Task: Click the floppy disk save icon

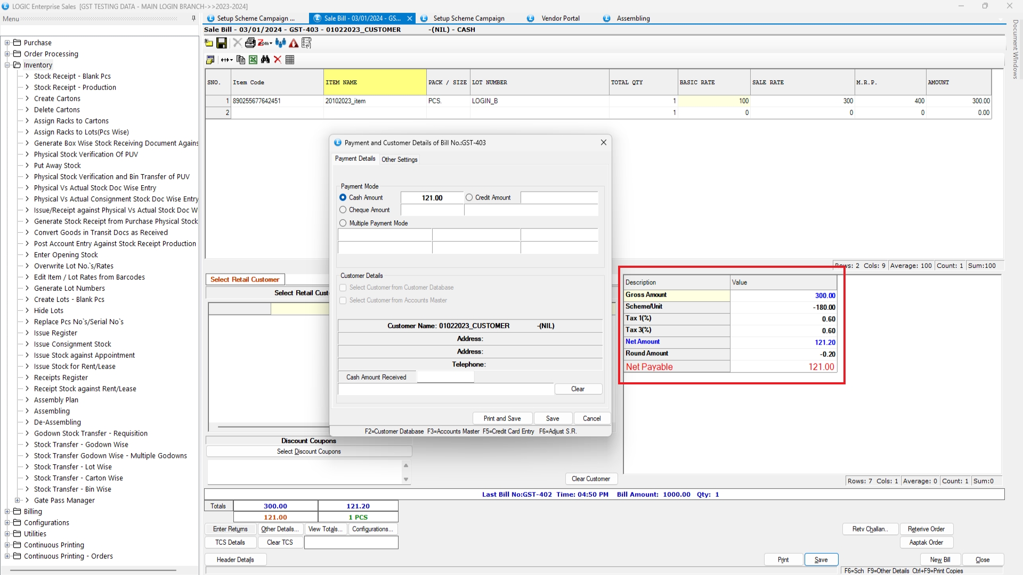Action: pyautogui.click(x=222, y=43)
